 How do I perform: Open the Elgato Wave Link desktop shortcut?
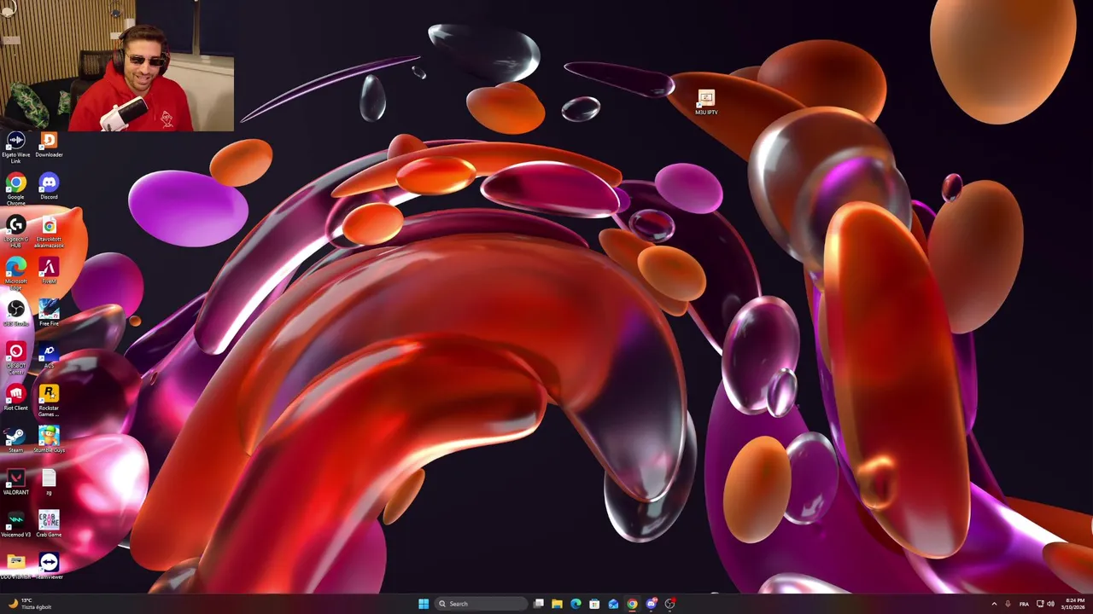(15, 147)
